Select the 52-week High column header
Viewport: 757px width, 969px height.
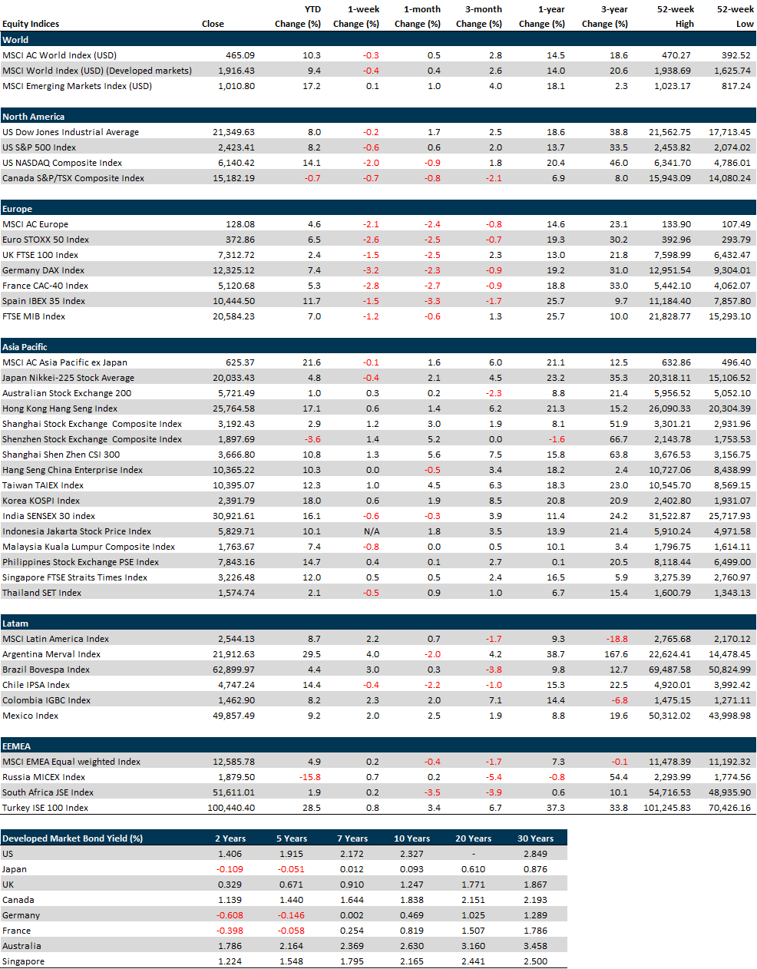(x=676, y=16)
